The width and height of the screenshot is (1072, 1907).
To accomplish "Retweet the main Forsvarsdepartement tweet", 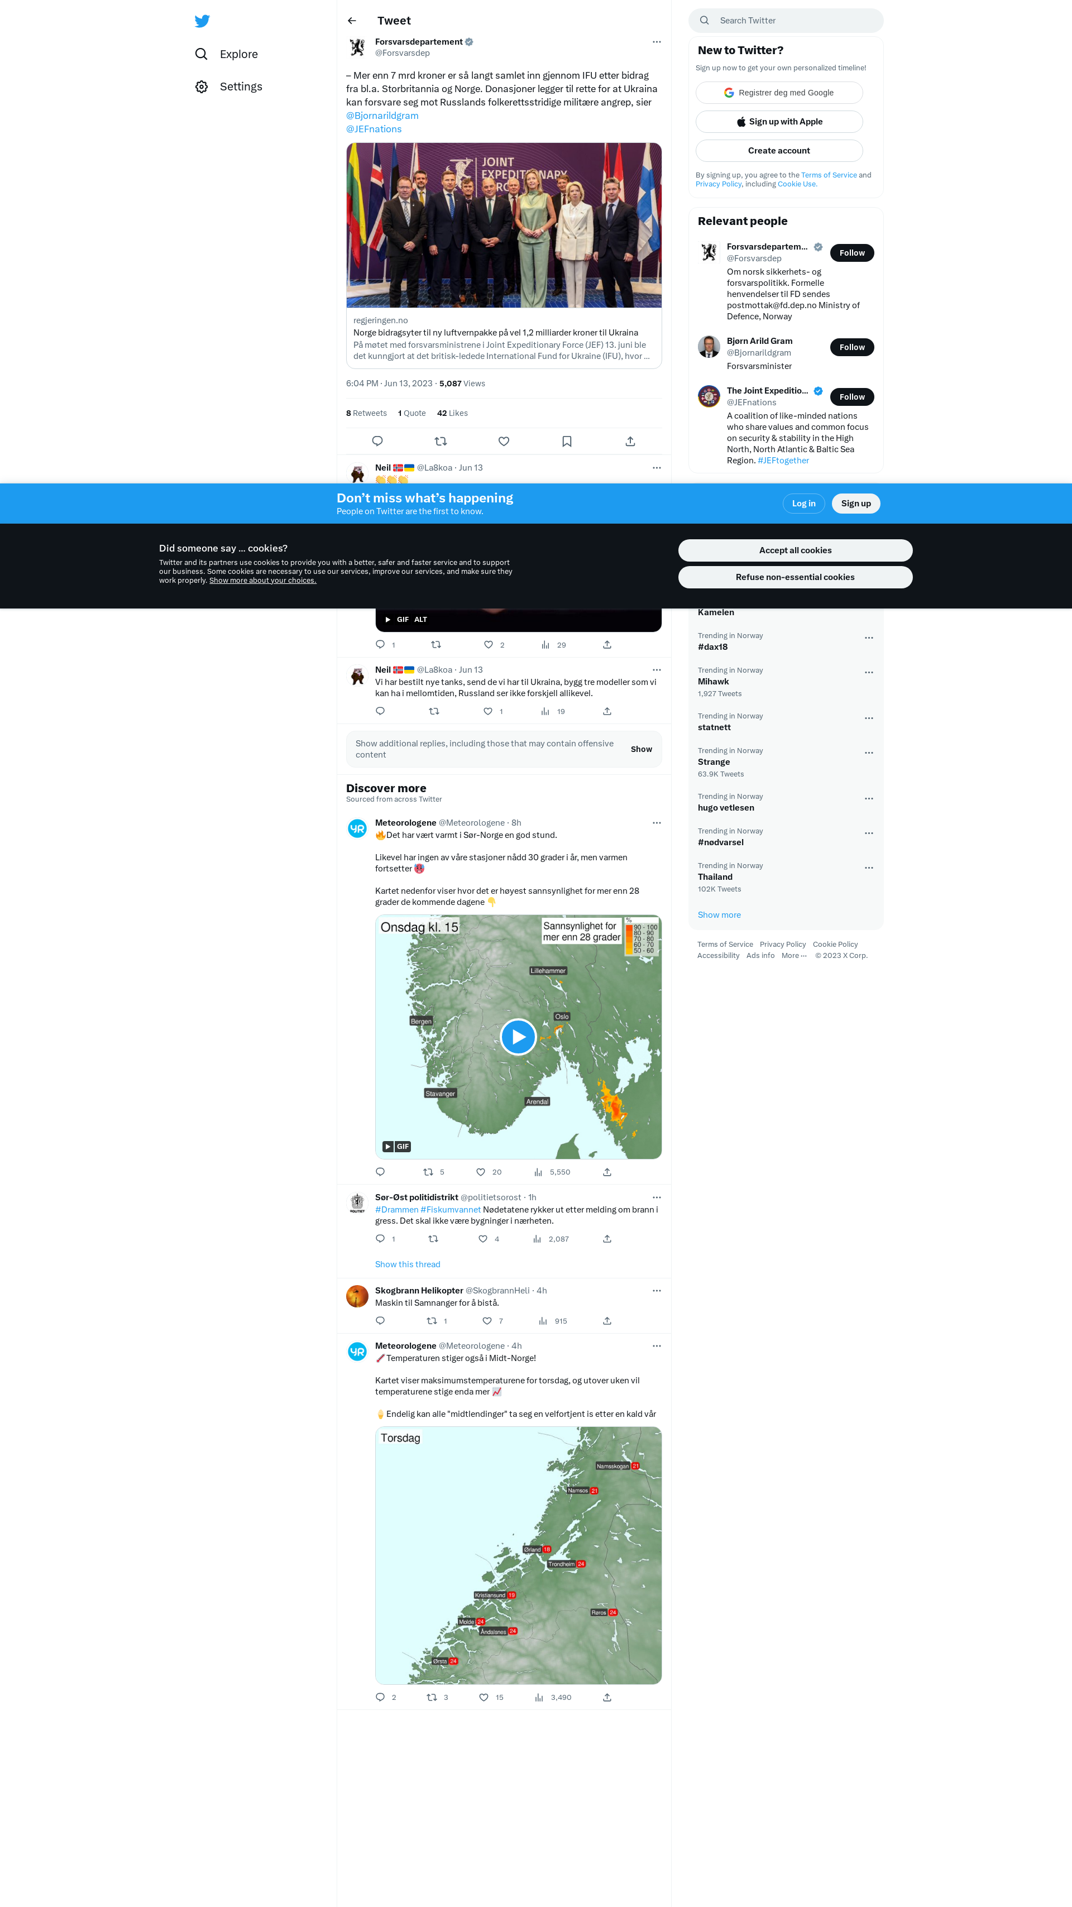I will [441, 441].
